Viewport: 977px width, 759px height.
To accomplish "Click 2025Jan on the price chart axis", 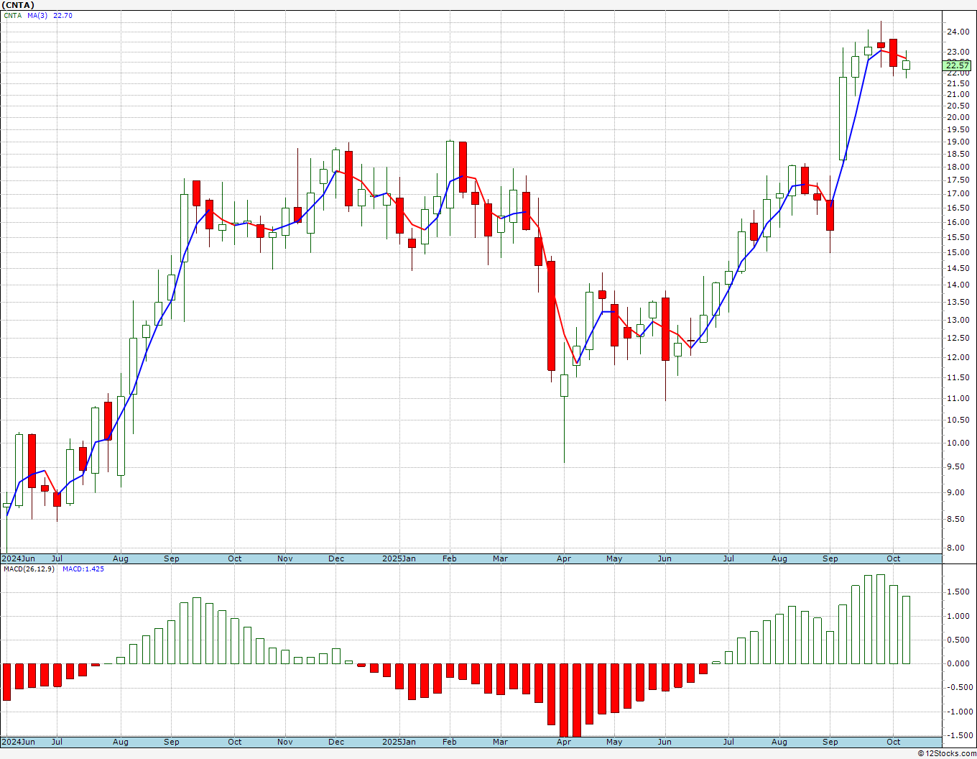I will (399, 558).
